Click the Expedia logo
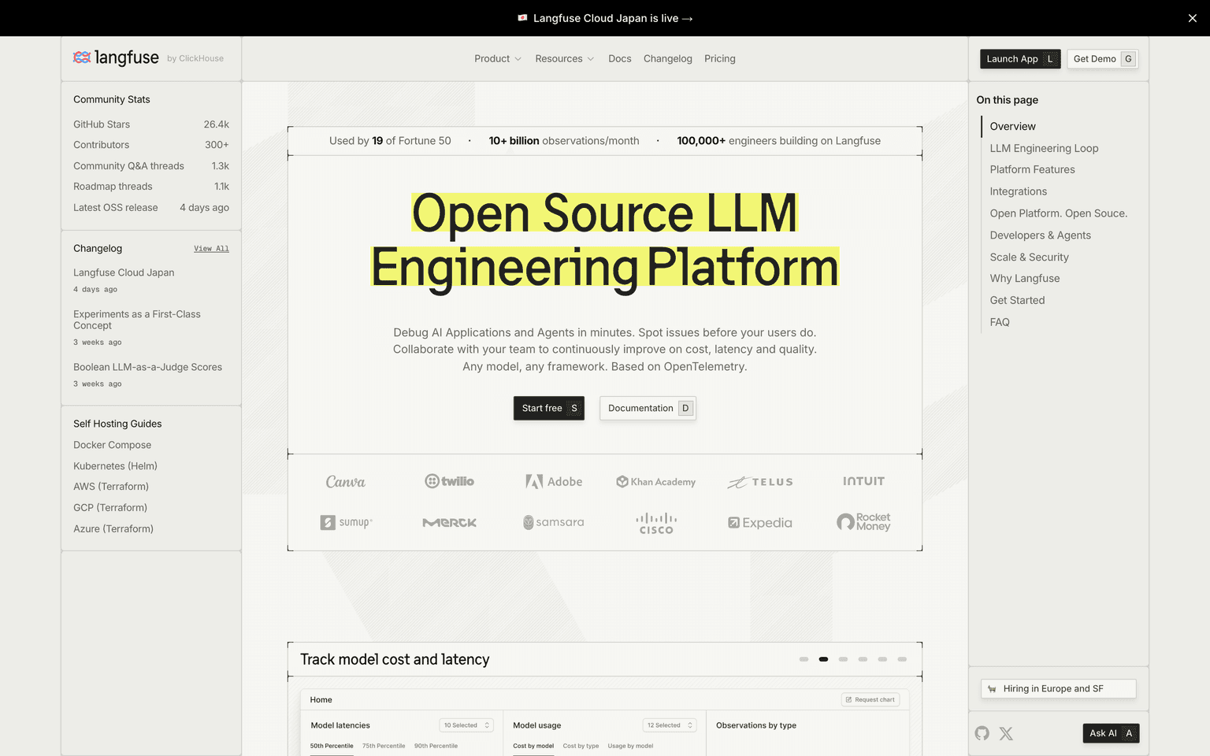This screenshot has height=756, width=1210. point(760,522)
